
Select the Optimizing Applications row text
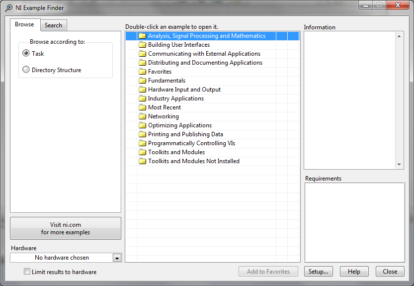coord(180,125)
